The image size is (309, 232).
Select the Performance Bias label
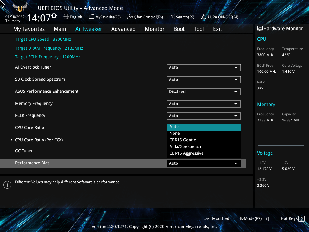[x=32, y=163]
